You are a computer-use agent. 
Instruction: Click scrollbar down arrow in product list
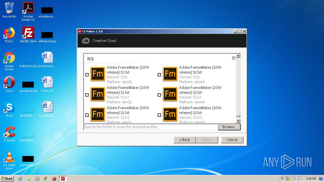pos(238,121)
